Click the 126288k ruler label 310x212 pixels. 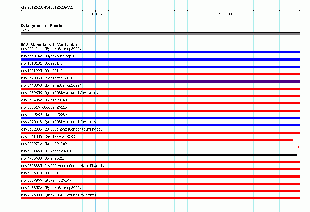pyautogui.click(x=95, y=14)
